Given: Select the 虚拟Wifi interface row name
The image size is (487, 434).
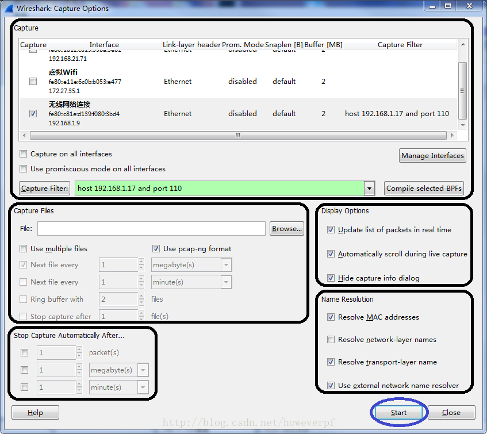Looking at the screenshot, I should click(x=63, y=72).
